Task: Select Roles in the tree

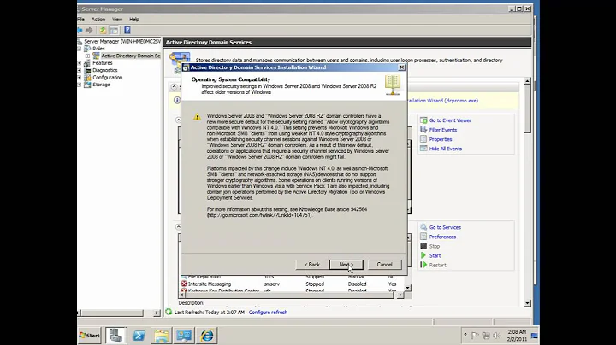Action: point(98,49)
